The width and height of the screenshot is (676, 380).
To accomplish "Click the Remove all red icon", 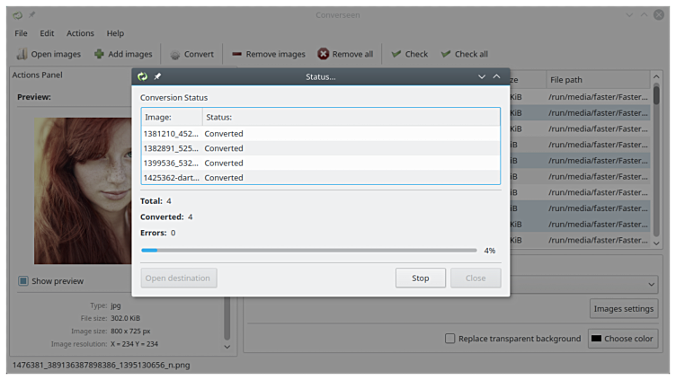I will coord(324,54).
